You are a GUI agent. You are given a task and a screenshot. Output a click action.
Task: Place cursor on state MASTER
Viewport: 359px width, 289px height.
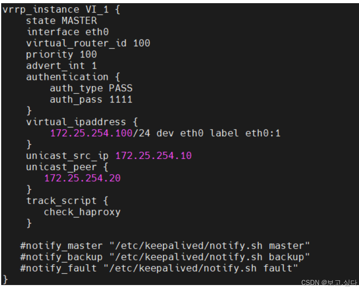61,21
